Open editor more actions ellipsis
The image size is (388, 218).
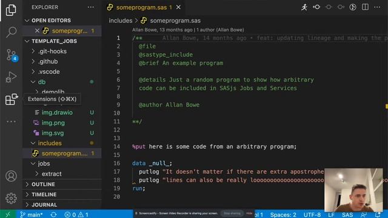[377, 7]
